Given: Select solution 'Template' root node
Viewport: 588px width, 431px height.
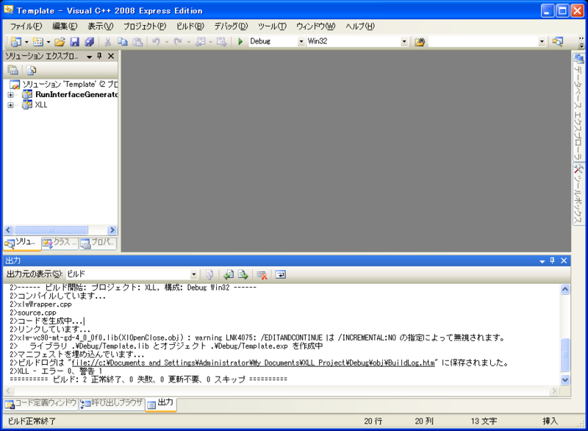Looking at the screenshot, I should [64, 85].
